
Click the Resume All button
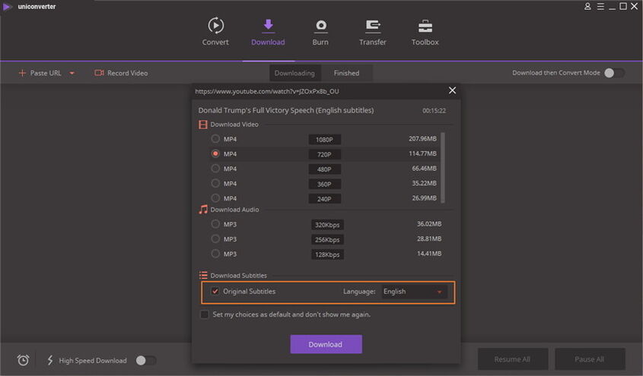(513, 359)
